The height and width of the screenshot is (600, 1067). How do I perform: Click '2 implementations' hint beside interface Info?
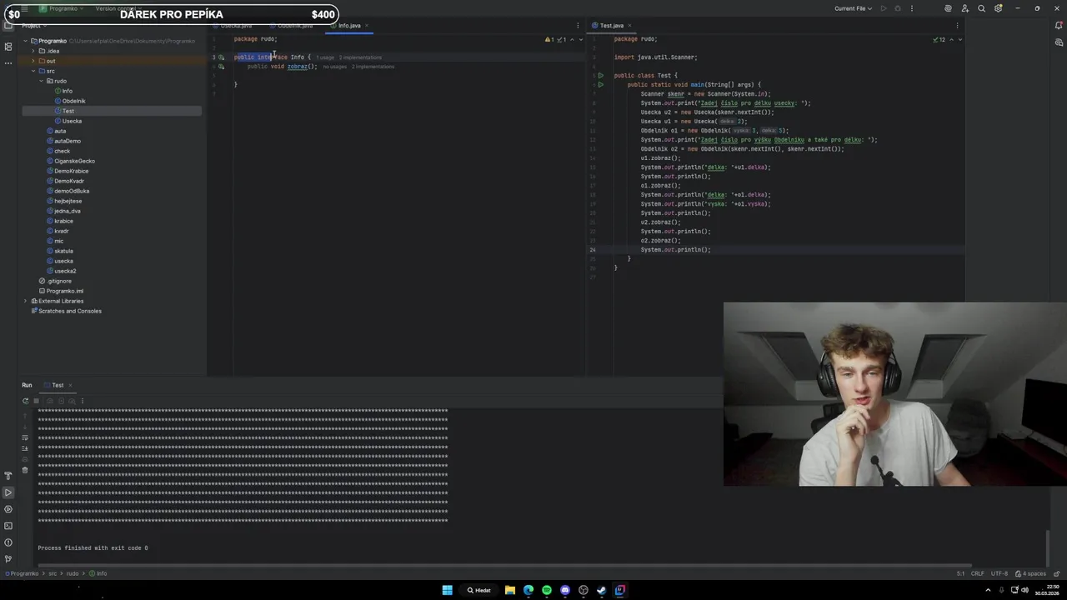pos(360,57)
